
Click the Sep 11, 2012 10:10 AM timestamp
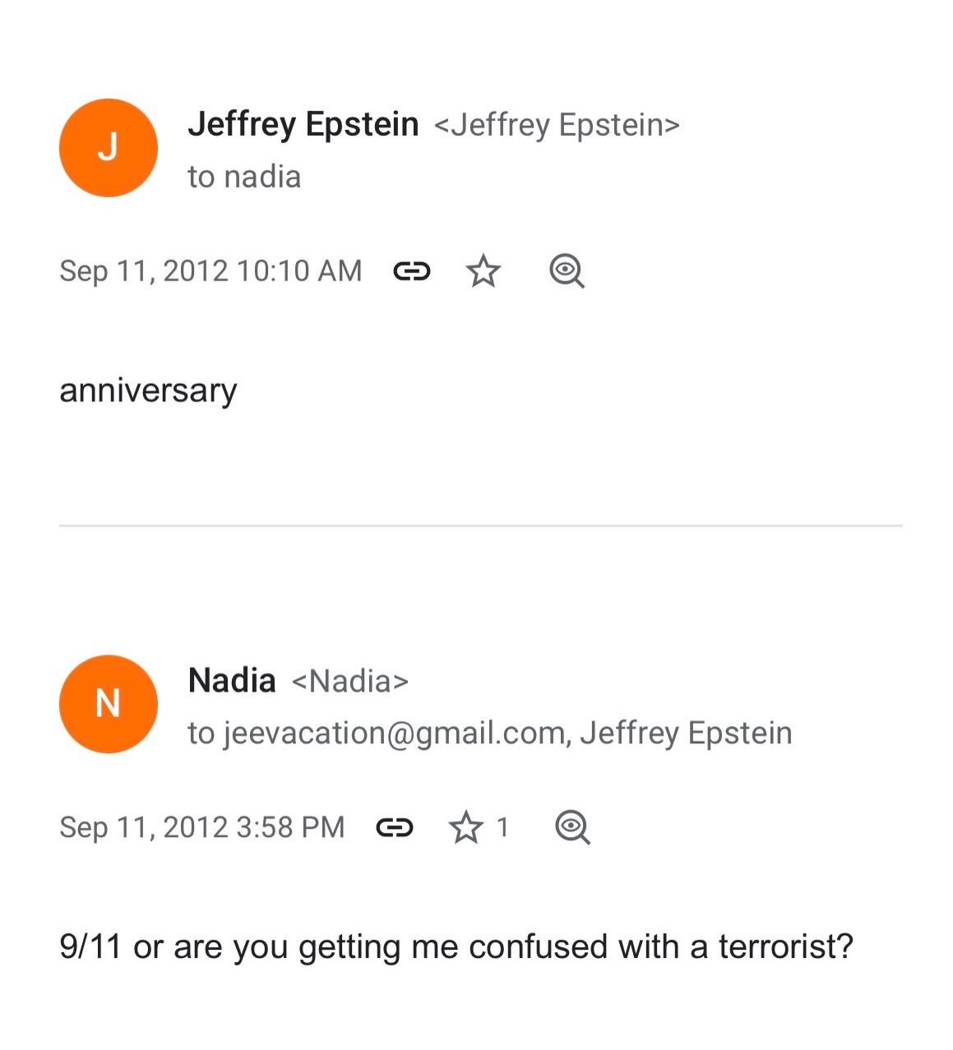[x=210, y=271]
